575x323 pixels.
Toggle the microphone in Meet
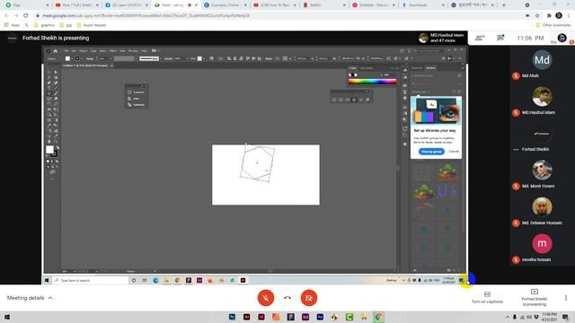pos(266,298)
